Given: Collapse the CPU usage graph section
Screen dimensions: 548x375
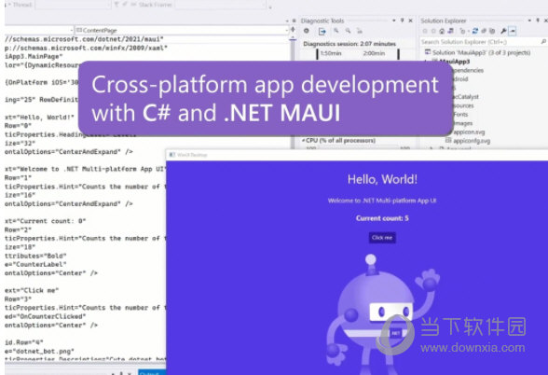Looking at the screenshot, I should point(303,140).
